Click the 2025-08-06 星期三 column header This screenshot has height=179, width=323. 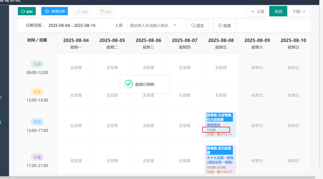point(148,44)
